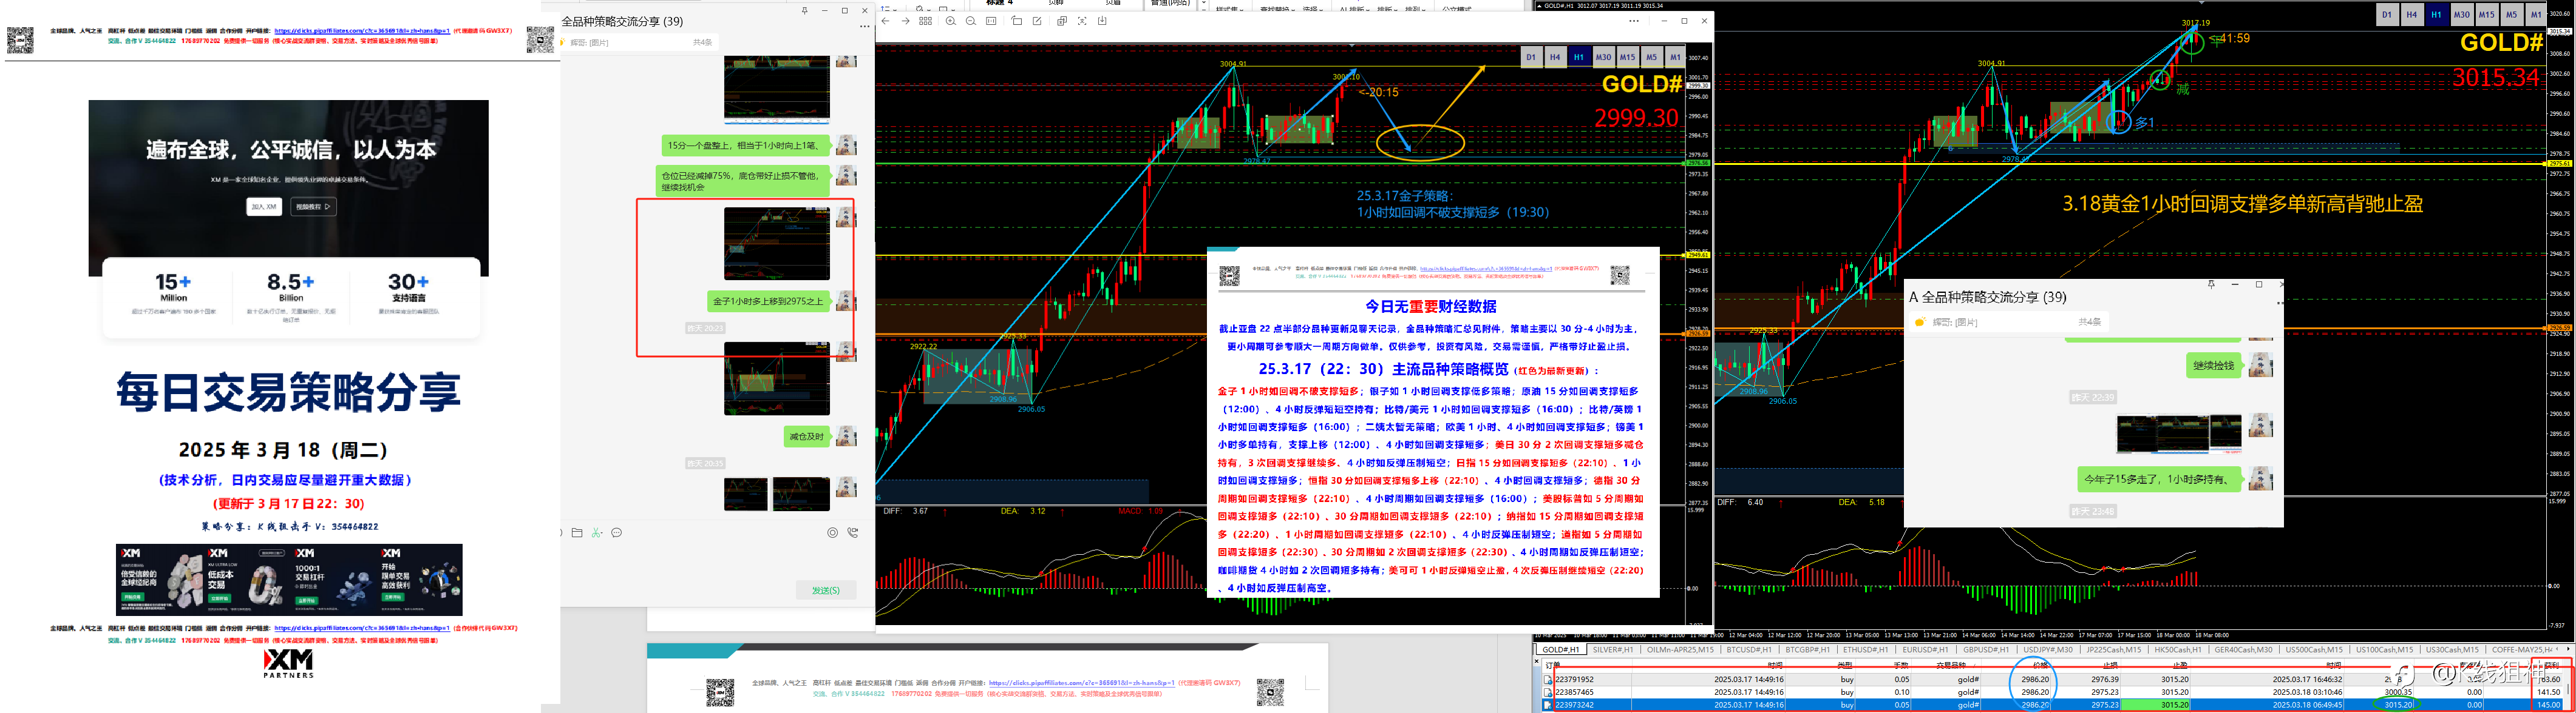
Task: Click the order icon beside 223791952
Action: [x=1548, y=679]
